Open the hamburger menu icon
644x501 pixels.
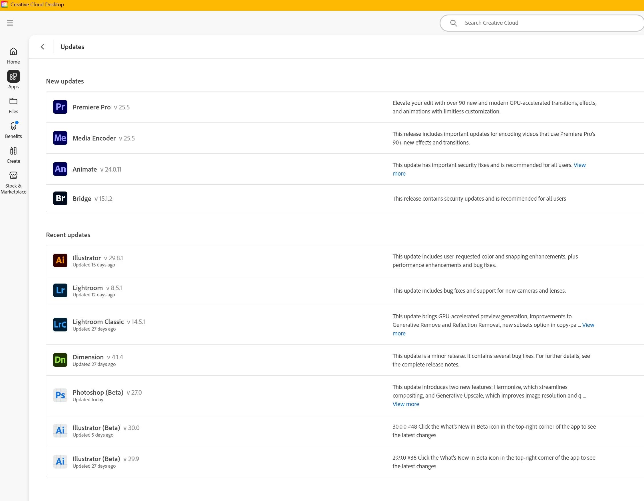tap(10, 23)
